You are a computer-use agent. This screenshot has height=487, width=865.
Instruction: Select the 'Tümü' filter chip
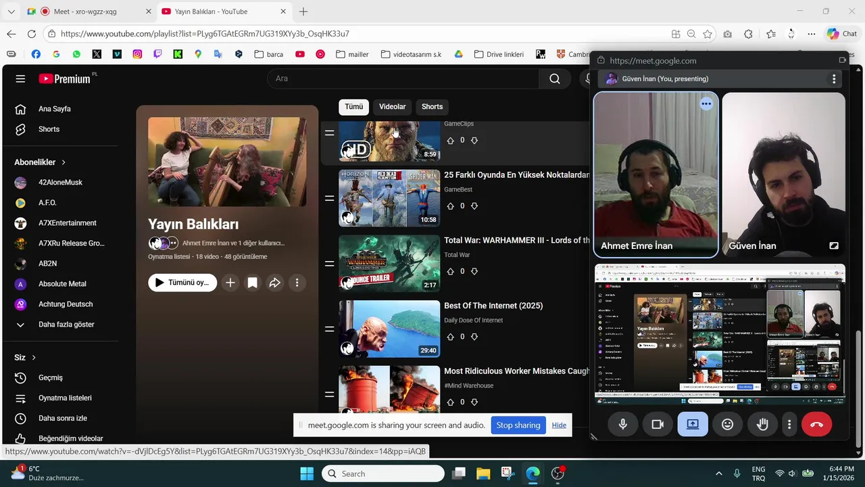point(354,107)
